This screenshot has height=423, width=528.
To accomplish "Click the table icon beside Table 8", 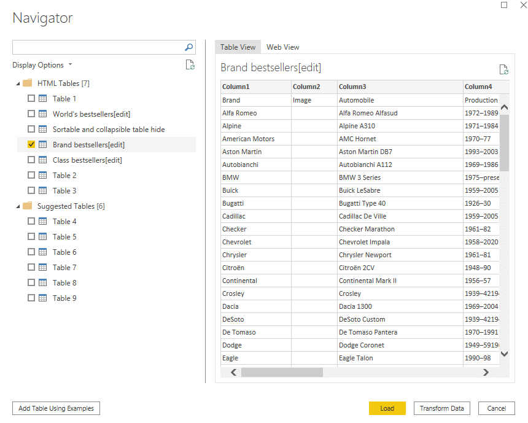I will tap(43, 282).
